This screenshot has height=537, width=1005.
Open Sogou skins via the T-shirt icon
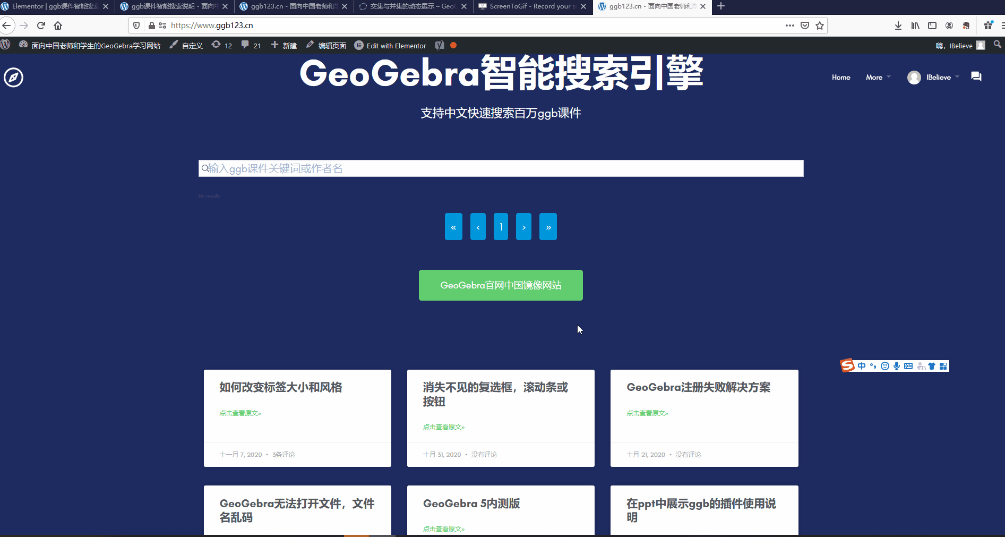pyautogui.click(x=932, y=366)
